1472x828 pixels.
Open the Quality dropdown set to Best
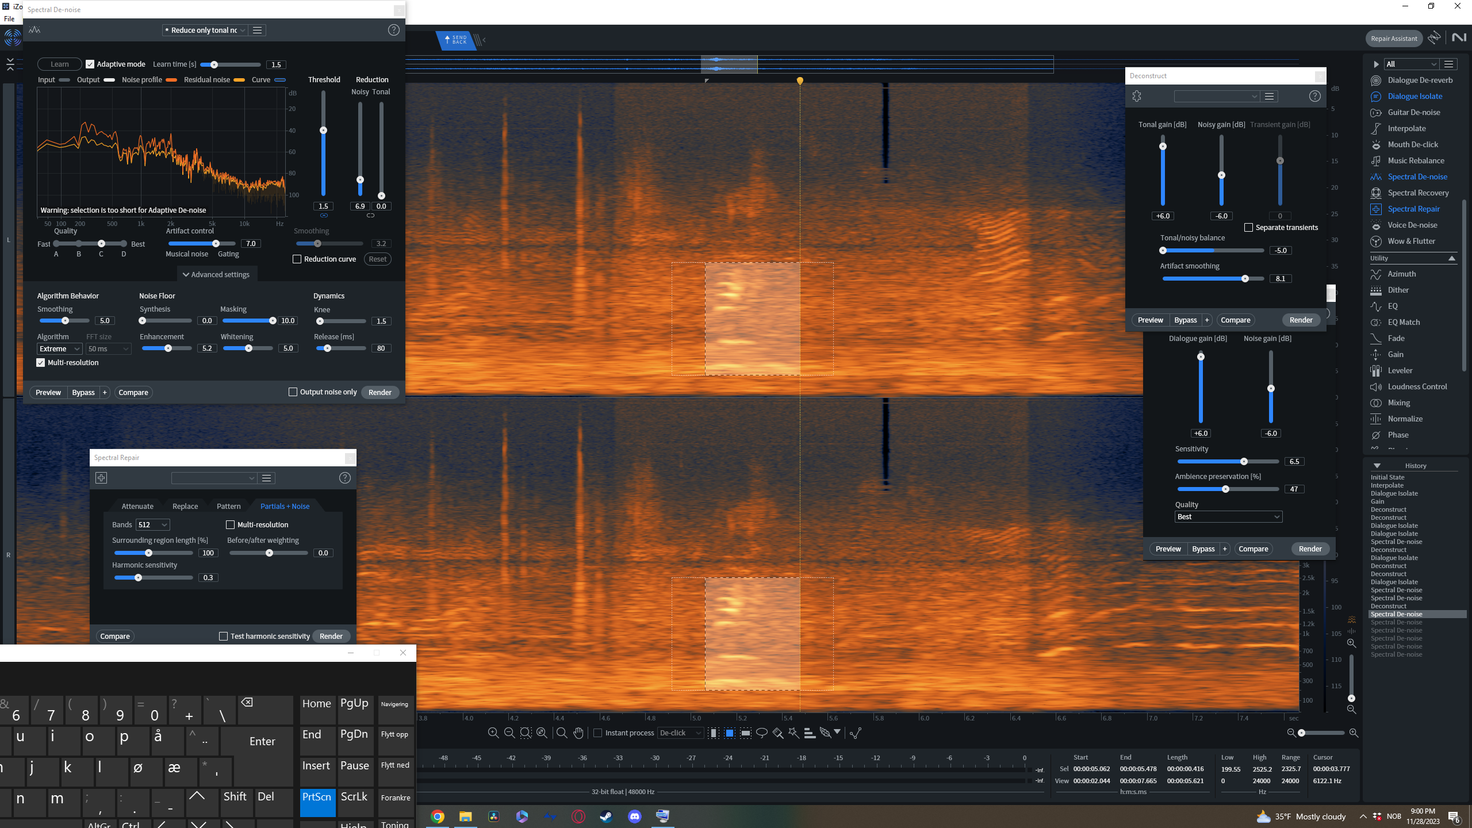pos(1228,516)
